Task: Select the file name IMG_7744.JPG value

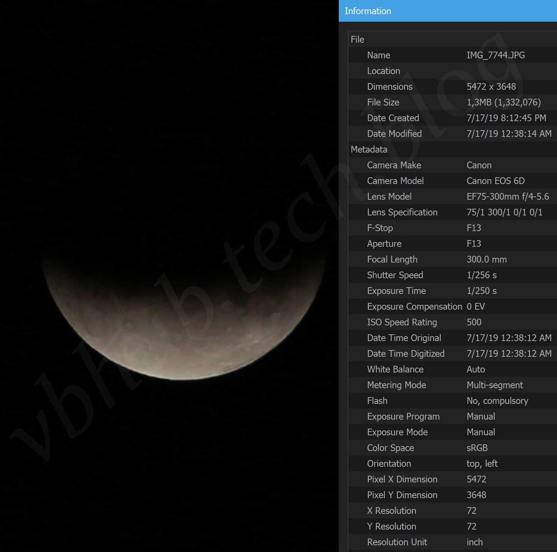Action: click(x=495, y=55)
